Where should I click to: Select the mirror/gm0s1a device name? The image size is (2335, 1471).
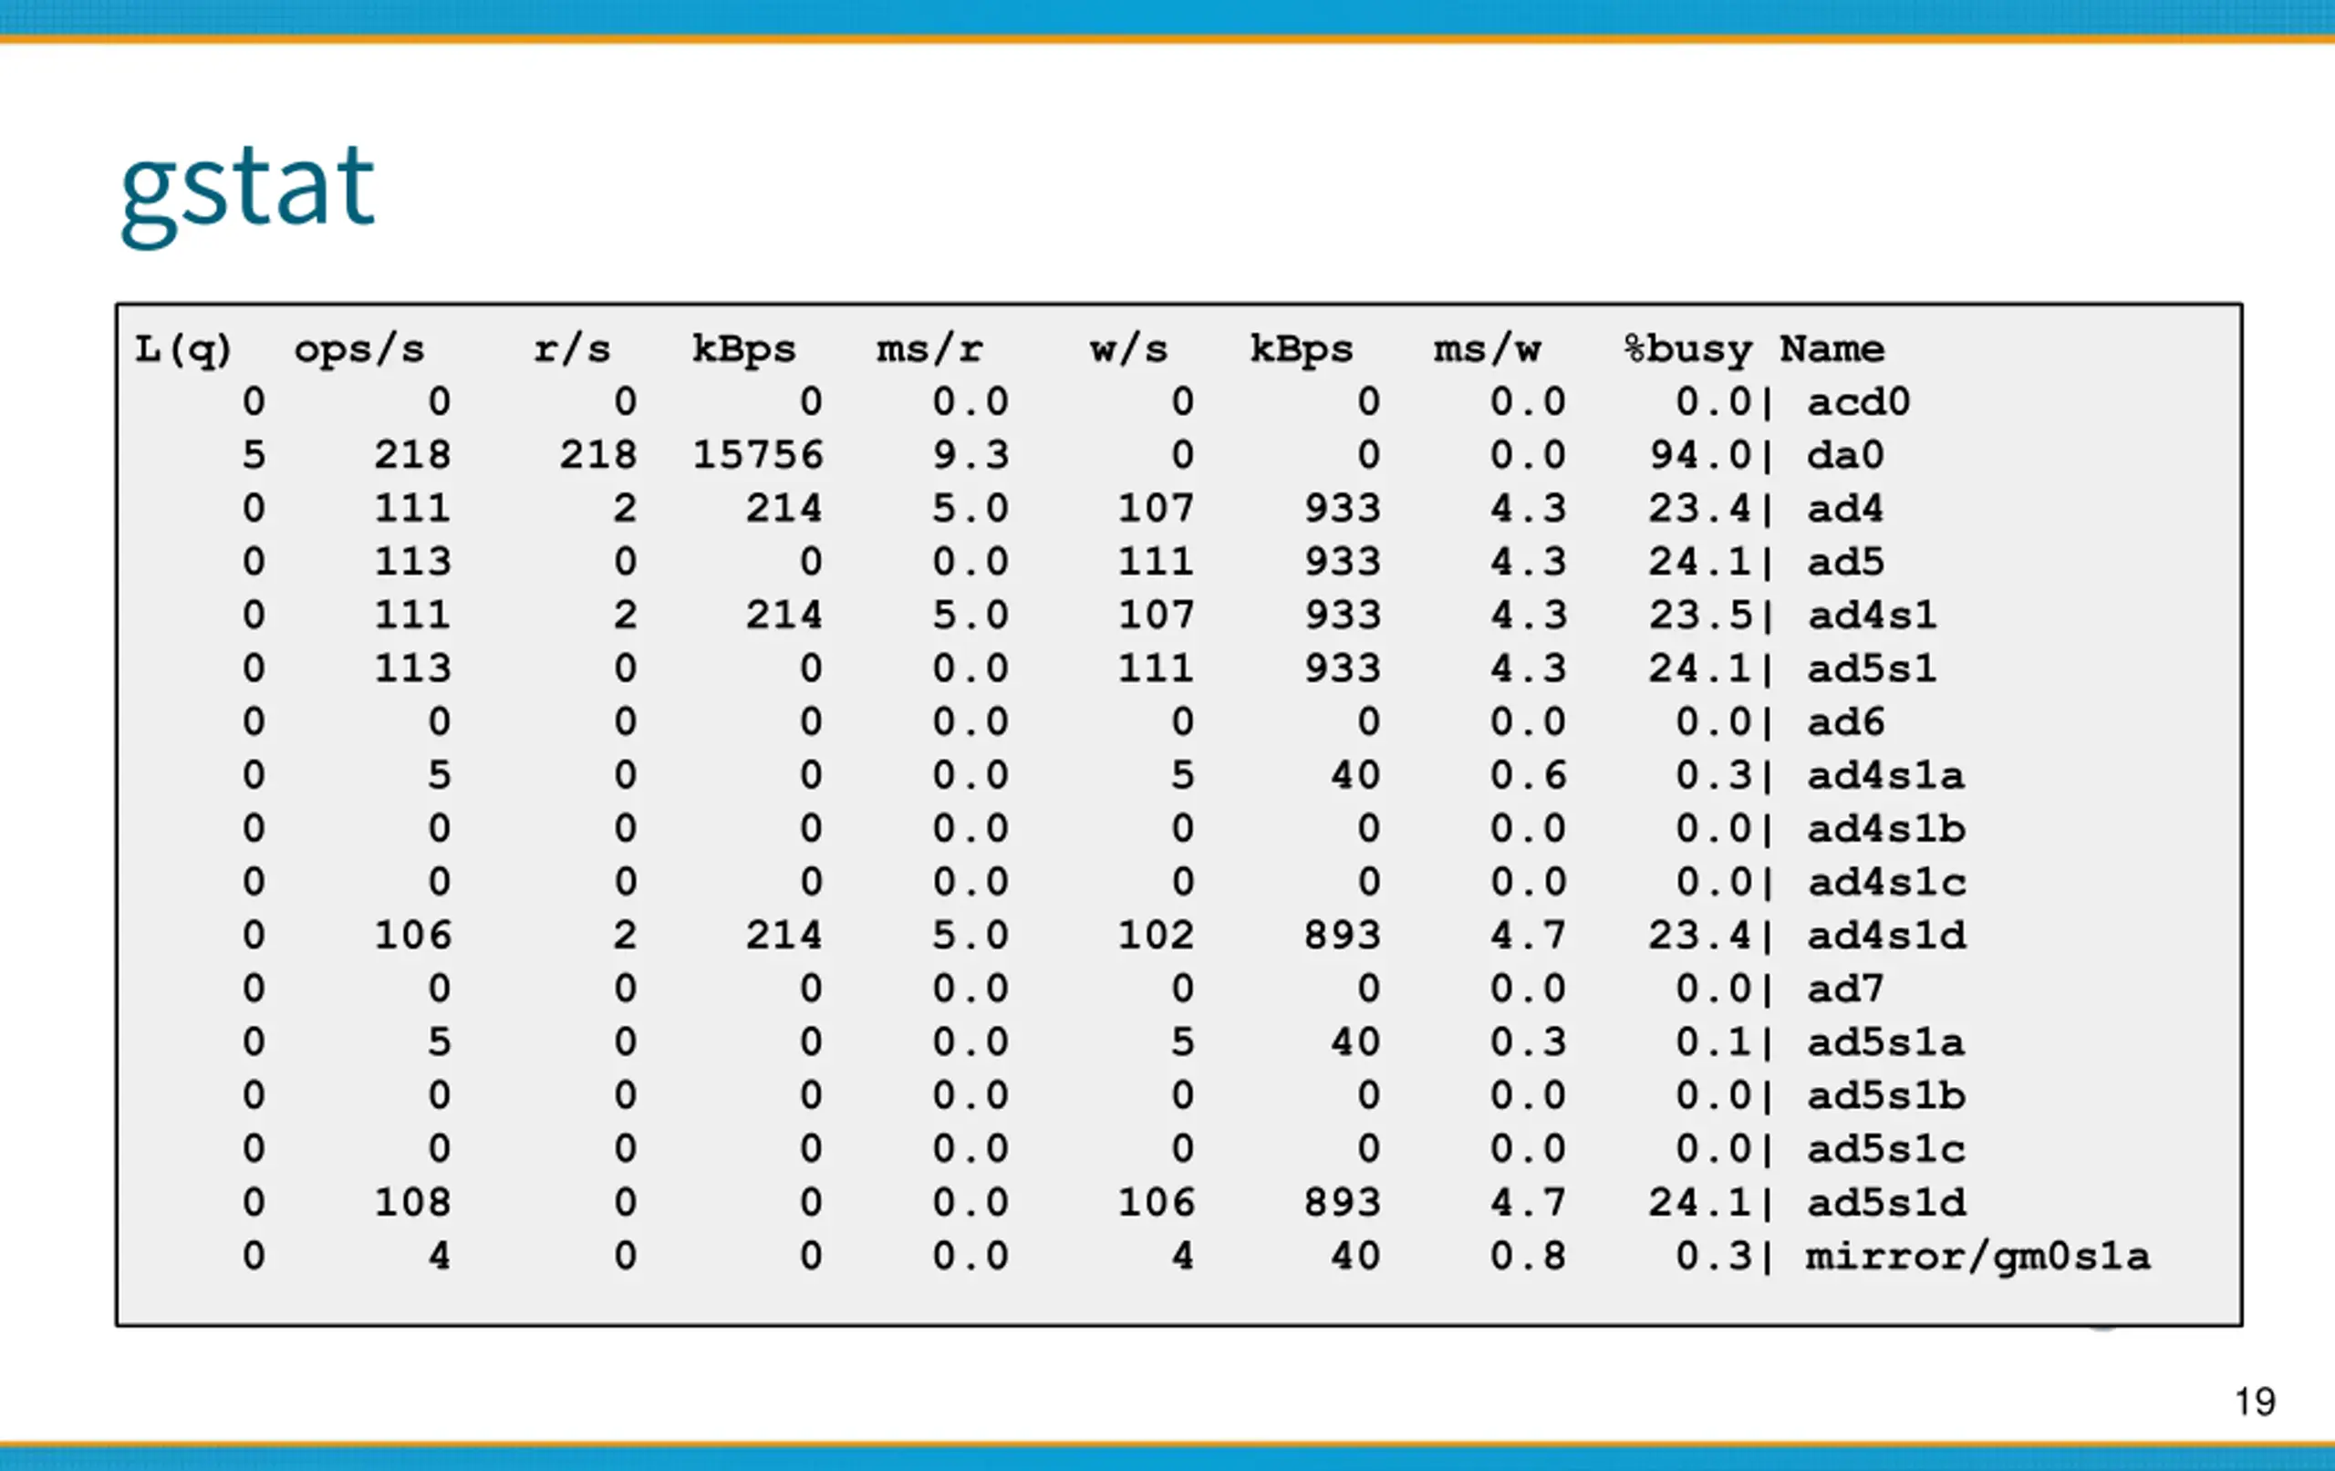1978,1257
